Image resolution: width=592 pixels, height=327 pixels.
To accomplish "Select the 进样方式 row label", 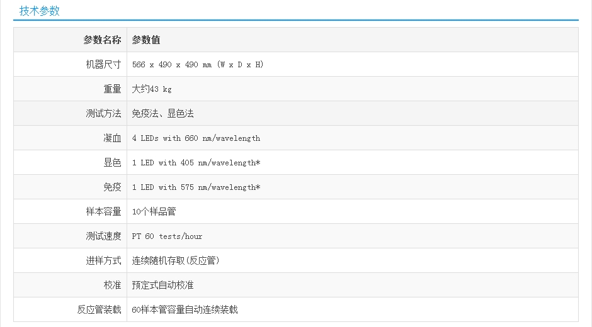I will tap(103, 260).
